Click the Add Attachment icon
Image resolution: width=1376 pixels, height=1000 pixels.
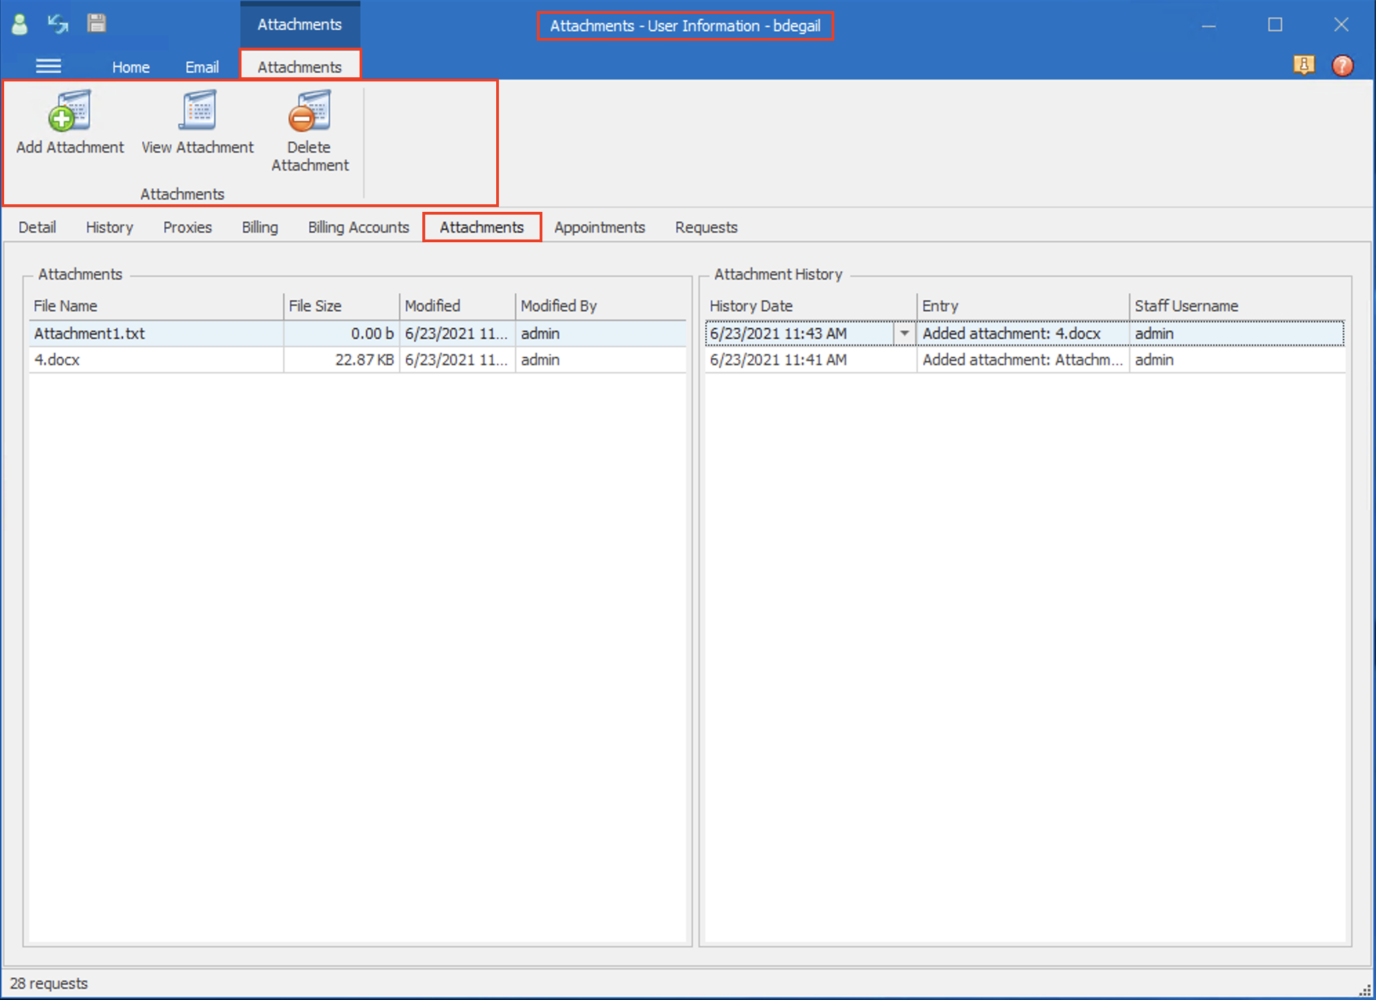pos(68,117)
